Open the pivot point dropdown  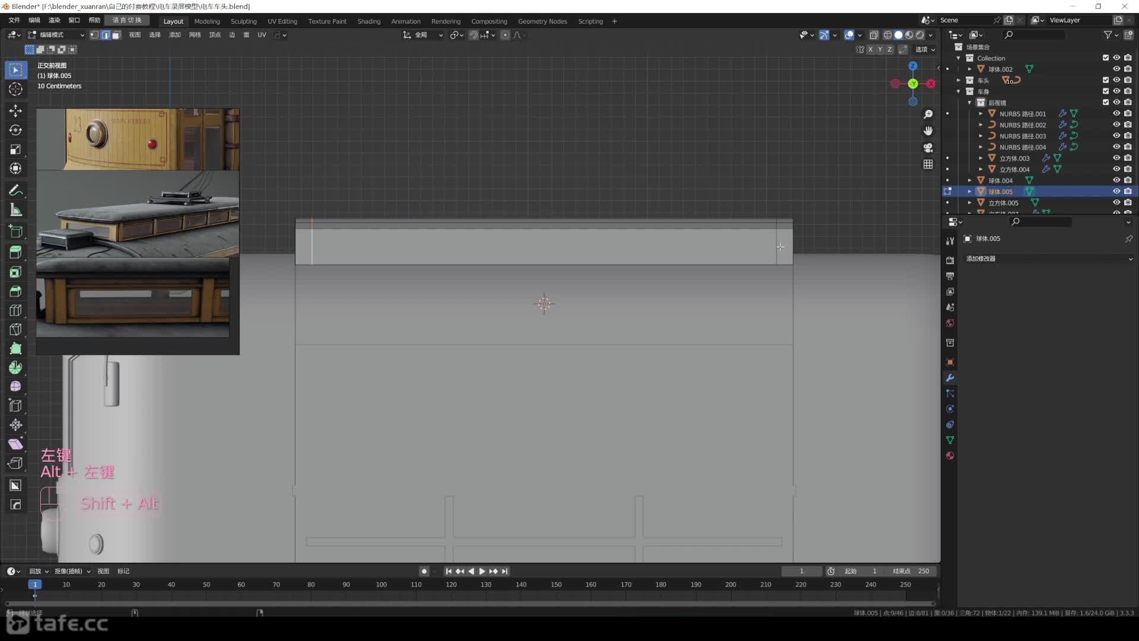coord(456,35)
